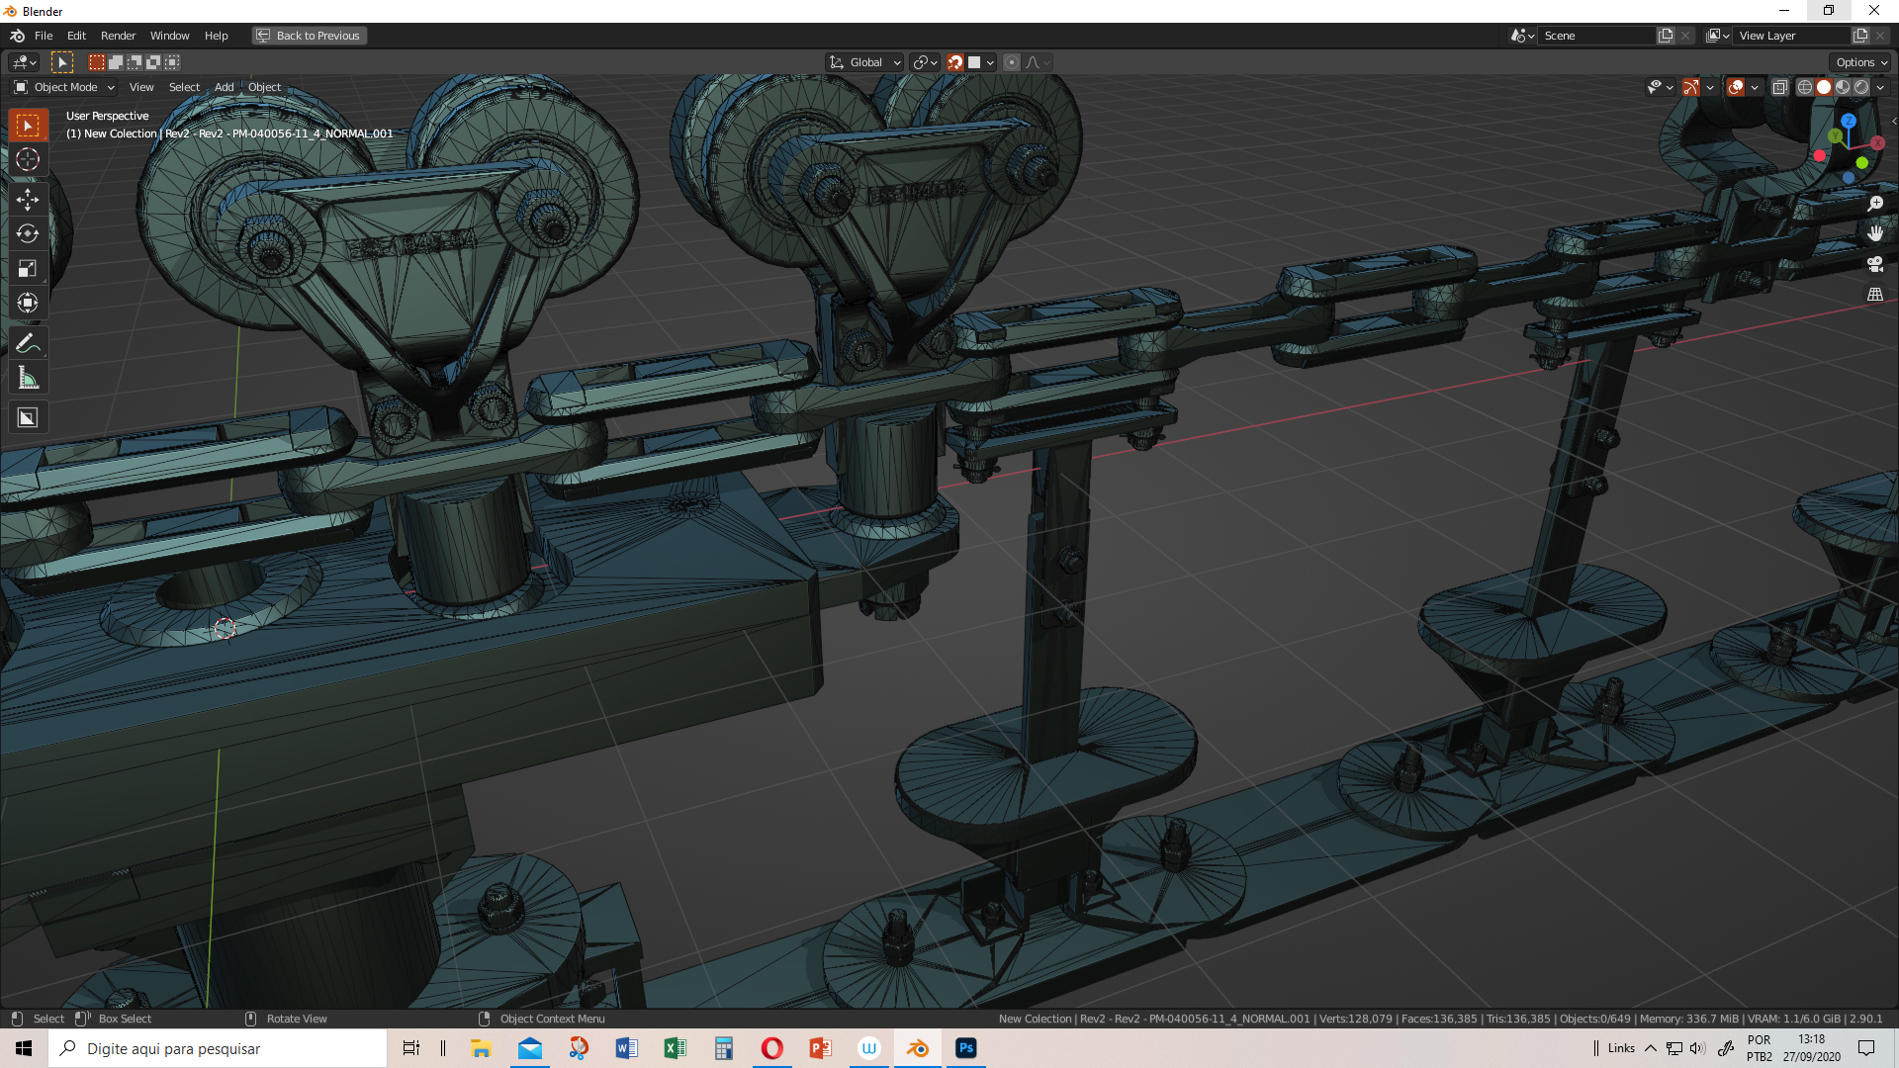Open the Add menu

225,87
